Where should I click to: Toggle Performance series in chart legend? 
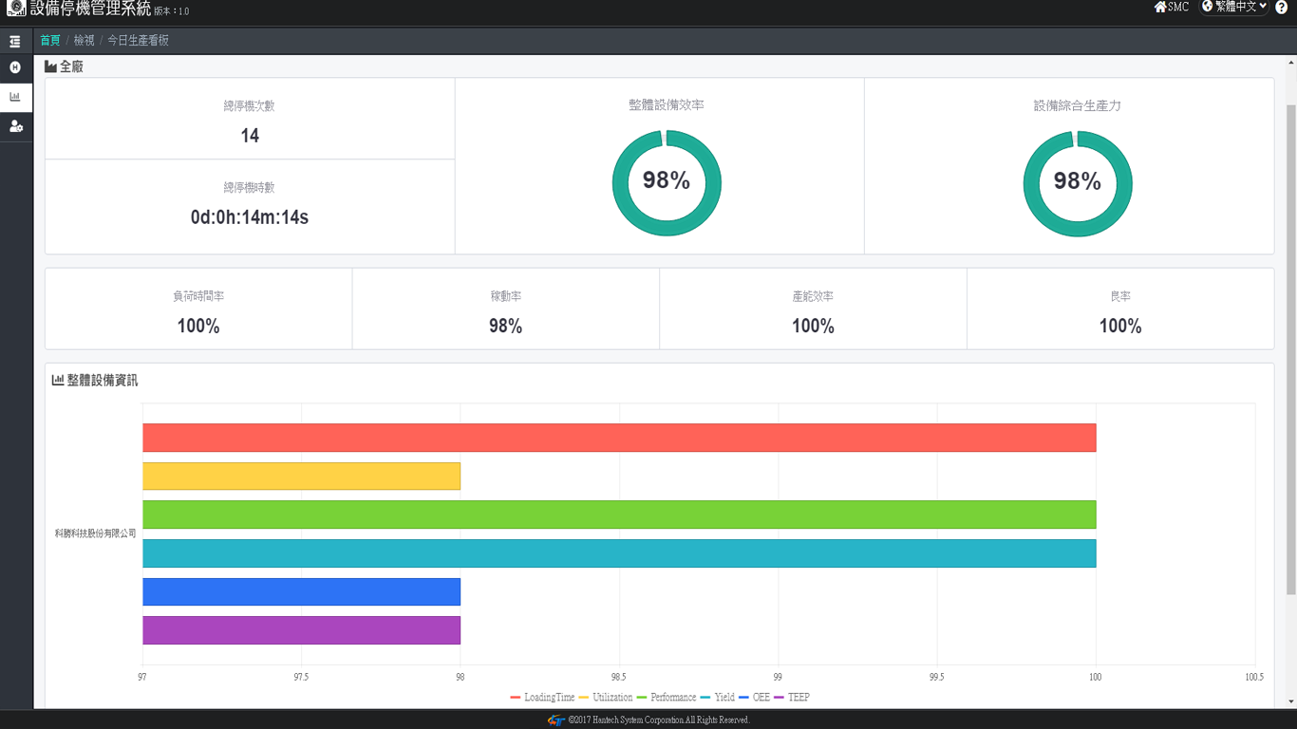tap(667, 698)
